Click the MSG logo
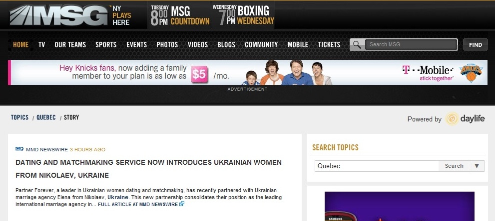Image resolution: width=495 pixels, height=221 pixels. click(59, 15)
